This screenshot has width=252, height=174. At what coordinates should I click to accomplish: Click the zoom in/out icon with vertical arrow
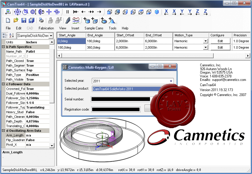pyautogui.click(x=33, y=12)
